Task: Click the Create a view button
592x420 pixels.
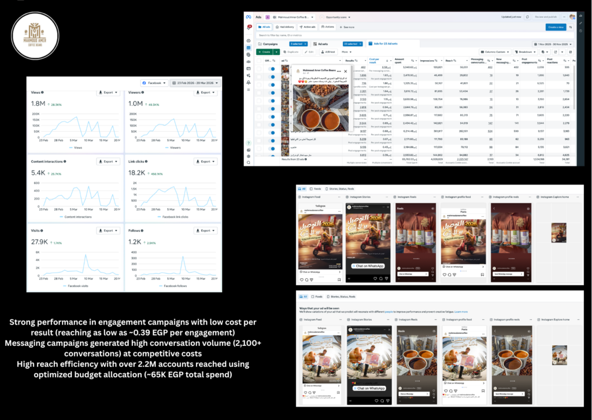Action: [556, 27]
